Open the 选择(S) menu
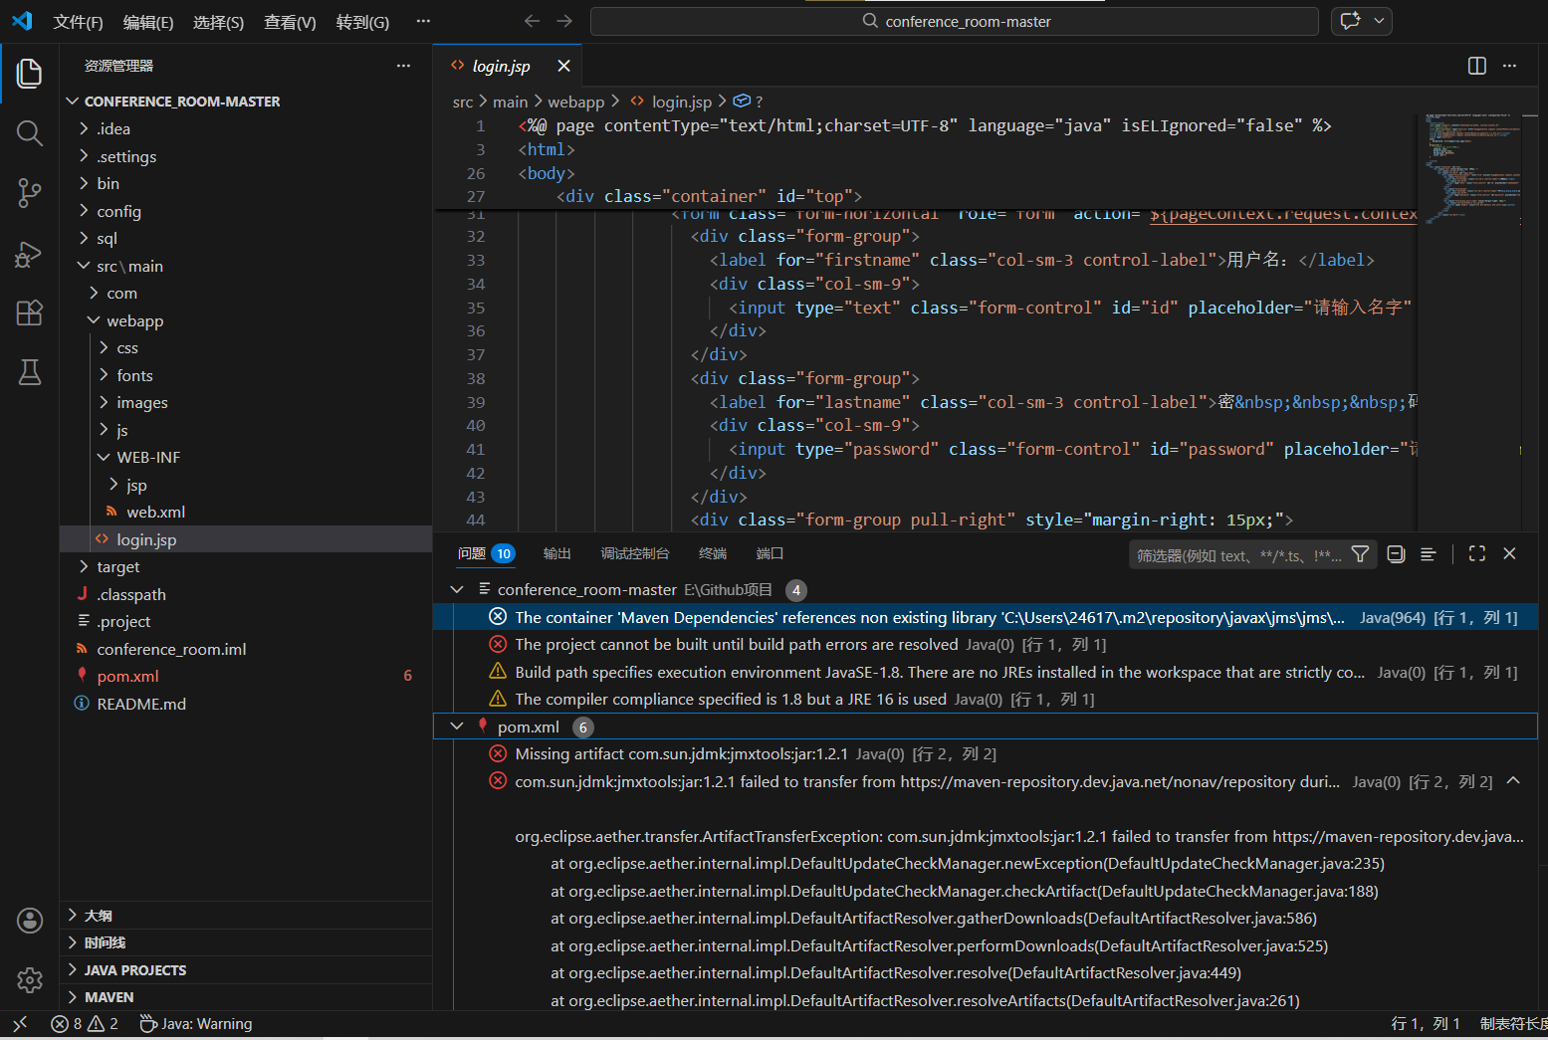The height and width of the screenshot is (1040, 1548). [x=218, y=22]
